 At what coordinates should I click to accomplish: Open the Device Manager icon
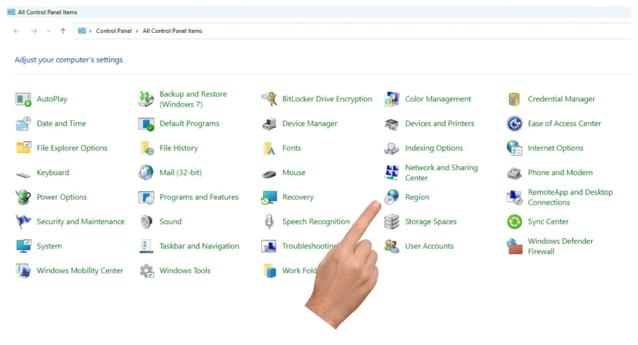(x=269, y=124)
